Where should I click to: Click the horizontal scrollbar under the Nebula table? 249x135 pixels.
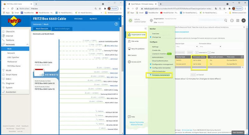coord(208,67)
